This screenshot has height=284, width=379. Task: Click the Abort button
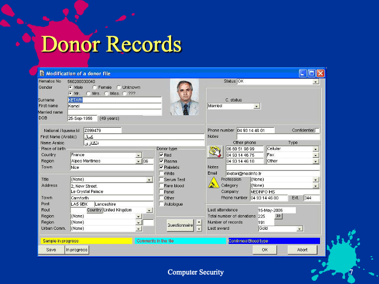click(302, 250)
